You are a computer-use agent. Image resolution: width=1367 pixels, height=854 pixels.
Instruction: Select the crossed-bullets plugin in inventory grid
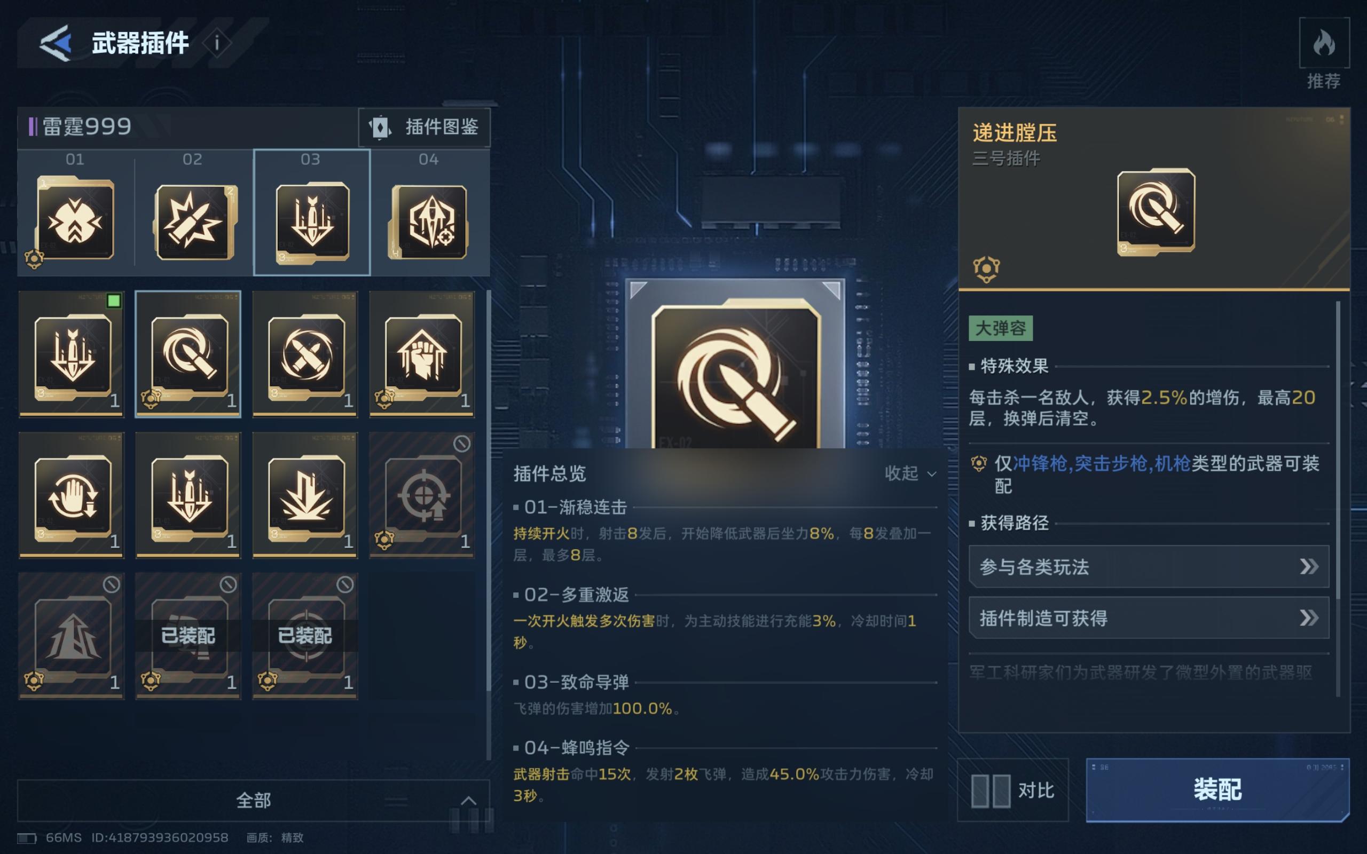click(305, 354)
